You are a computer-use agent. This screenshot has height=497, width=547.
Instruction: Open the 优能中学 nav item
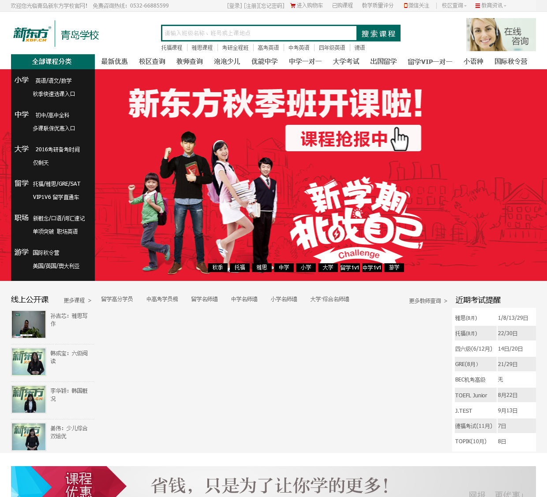[x=265, y=62]
